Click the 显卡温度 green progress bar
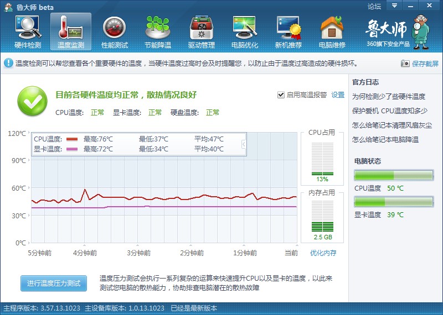The width and height of the screenshot is (443, 315). point(394,202)
